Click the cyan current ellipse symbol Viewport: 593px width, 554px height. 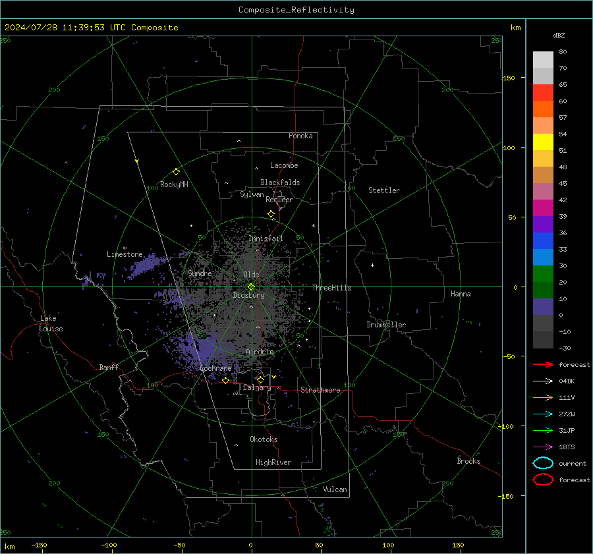pos(543,463)
